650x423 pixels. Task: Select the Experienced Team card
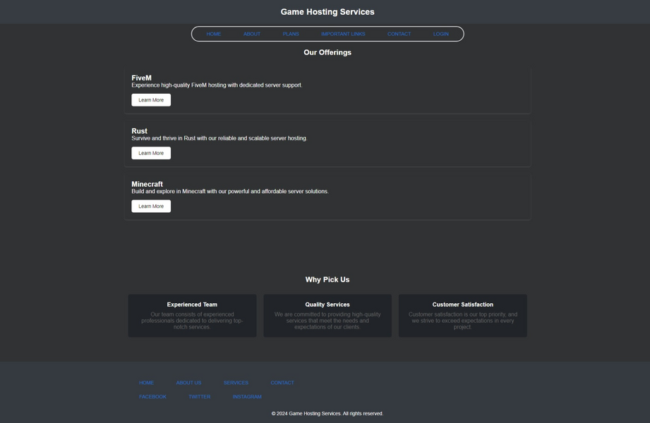pos(193,316)
